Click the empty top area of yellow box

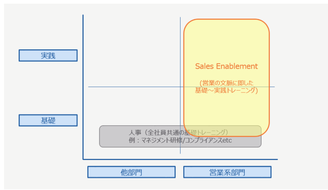click(226, 37)
